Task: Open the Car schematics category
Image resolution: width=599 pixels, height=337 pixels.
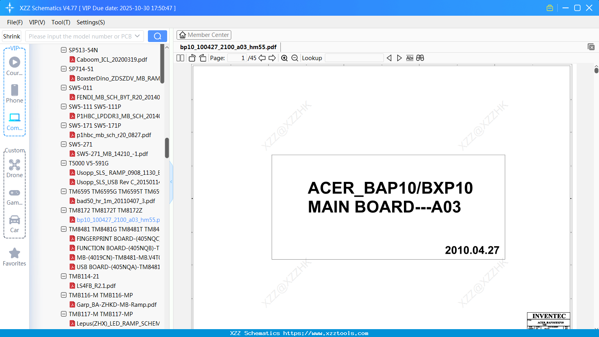Action: [15, 224]
